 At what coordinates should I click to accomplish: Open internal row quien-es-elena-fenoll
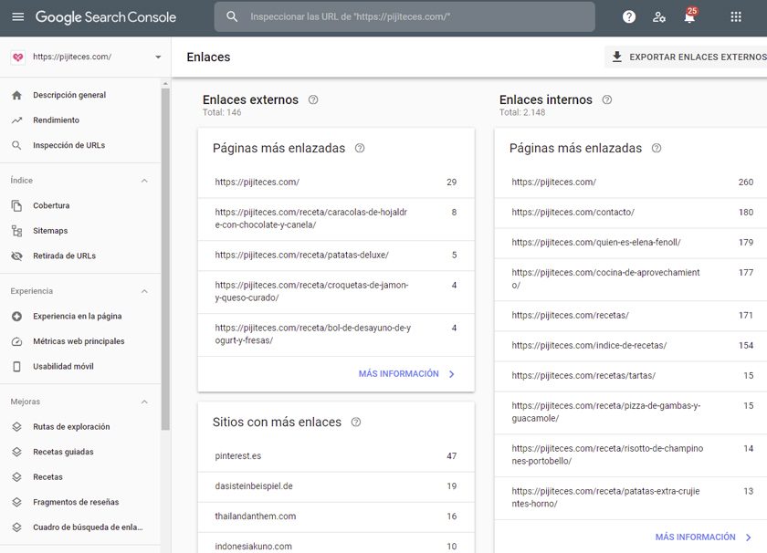[631, 243]
